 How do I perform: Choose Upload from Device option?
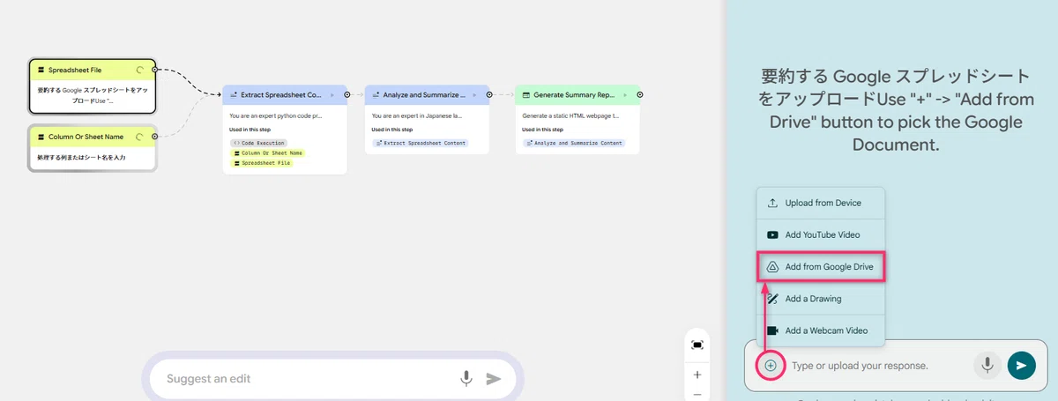(820, 203)
